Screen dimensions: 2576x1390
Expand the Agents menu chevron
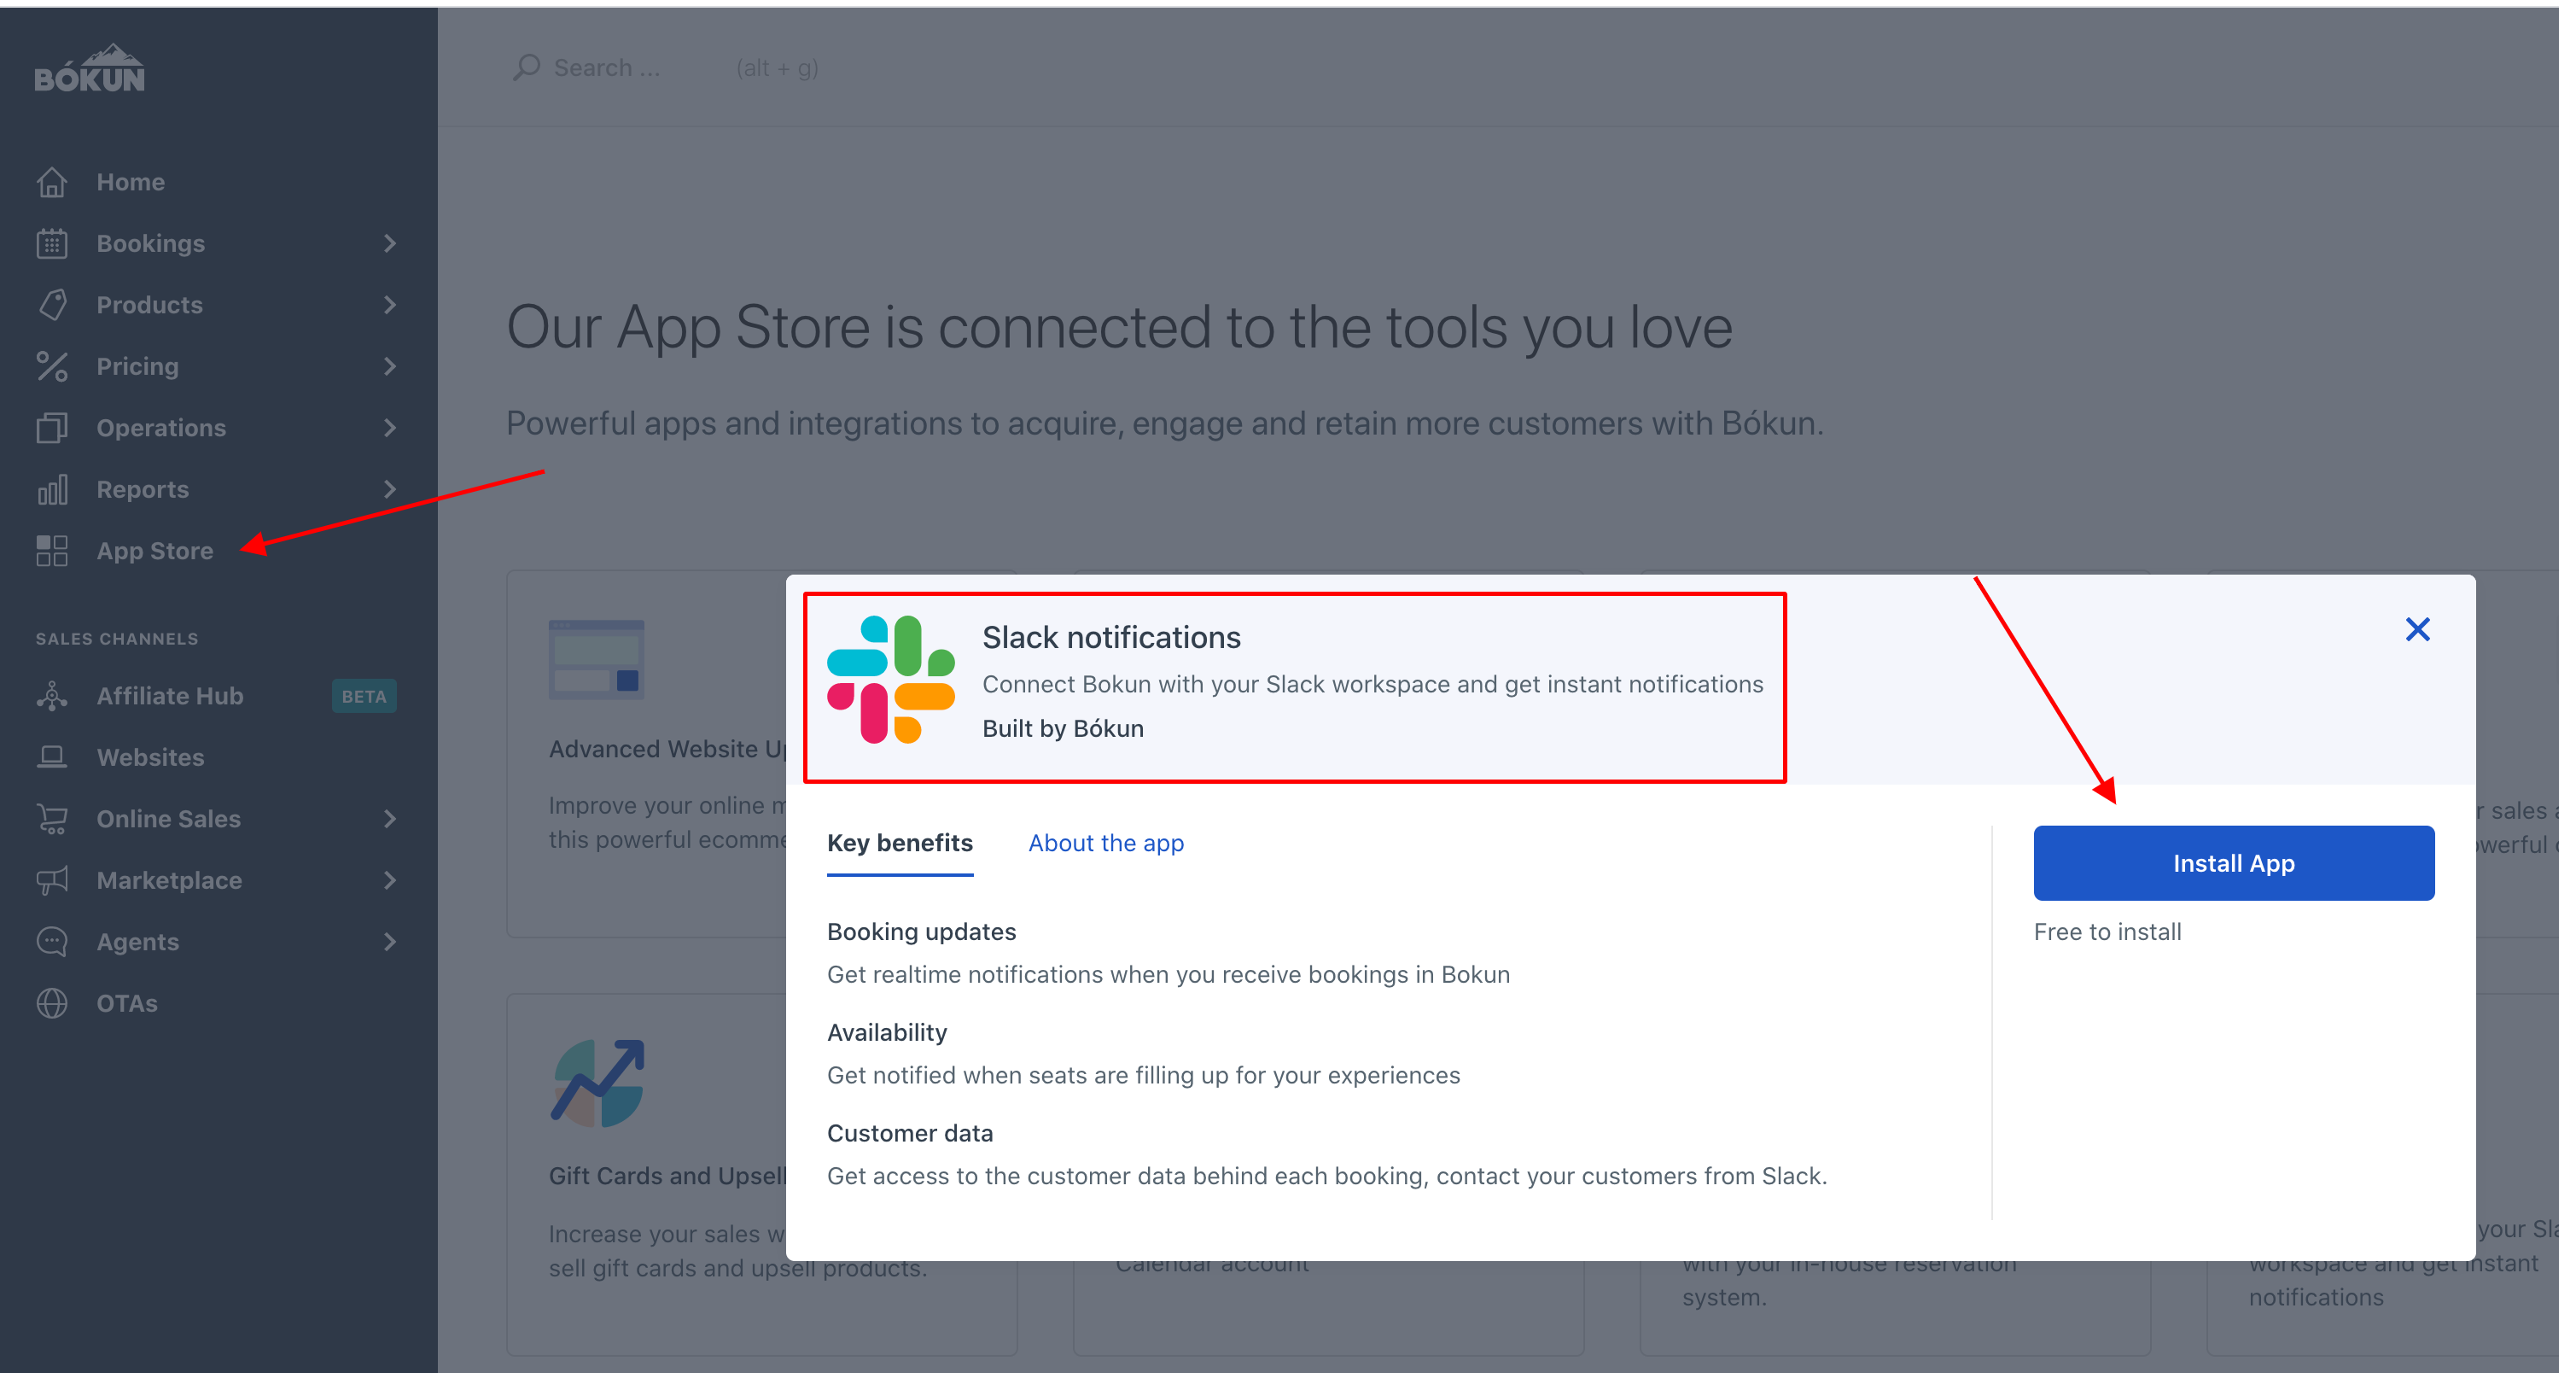coord(392,948)
